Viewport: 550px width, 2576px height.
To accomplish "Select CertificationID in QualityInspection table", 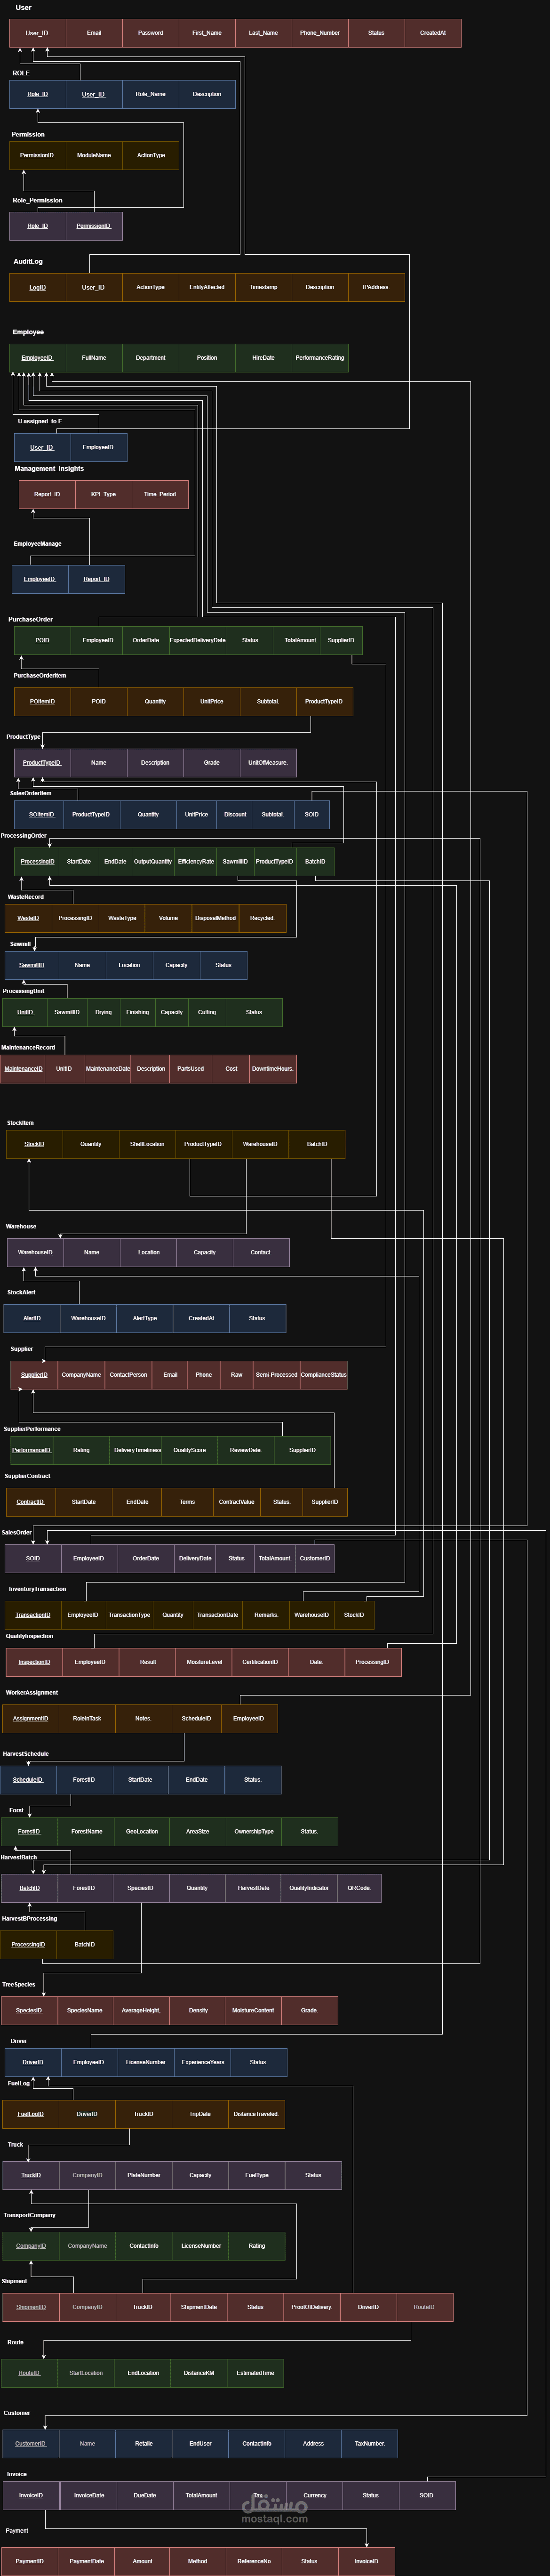I will click(260, 1662).
